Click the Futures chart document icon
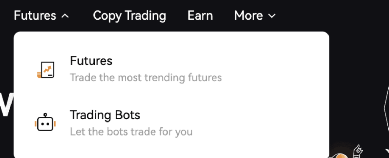Screen dimensions: 389x158 point(48,70)
